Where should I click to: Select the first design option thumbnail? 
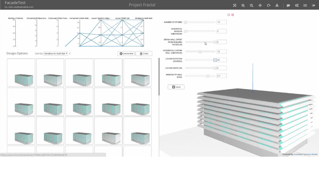tap(21, 73)
